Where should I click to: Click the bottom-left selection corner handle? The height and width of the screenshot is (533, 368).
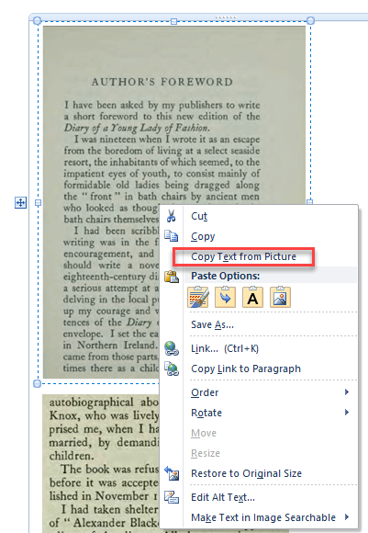pos(38,384)
